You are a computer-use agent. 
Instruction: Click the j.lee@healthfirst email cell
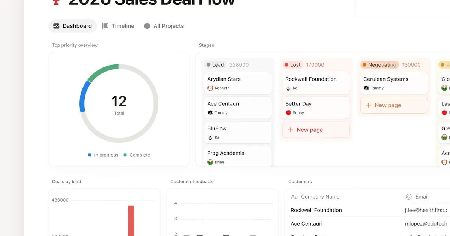pos(426,210)
